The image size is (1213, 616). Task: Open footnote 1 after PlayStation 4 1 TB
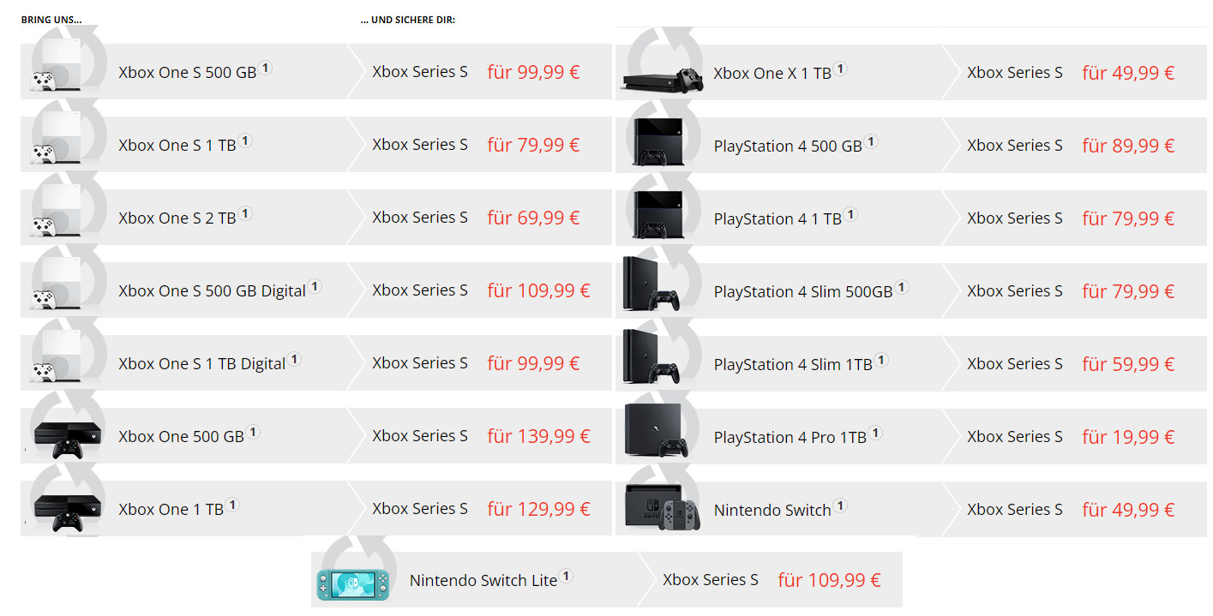[x=850, y=214]
